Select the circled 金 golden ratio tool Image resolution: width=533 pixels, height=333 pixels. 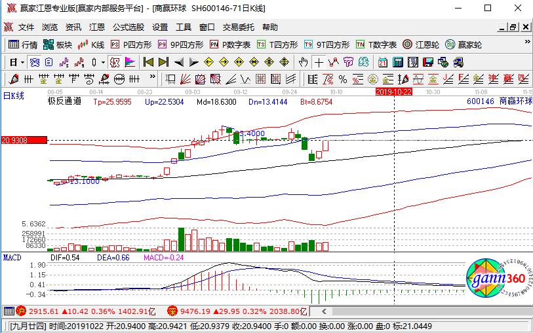tap(373, 79)
